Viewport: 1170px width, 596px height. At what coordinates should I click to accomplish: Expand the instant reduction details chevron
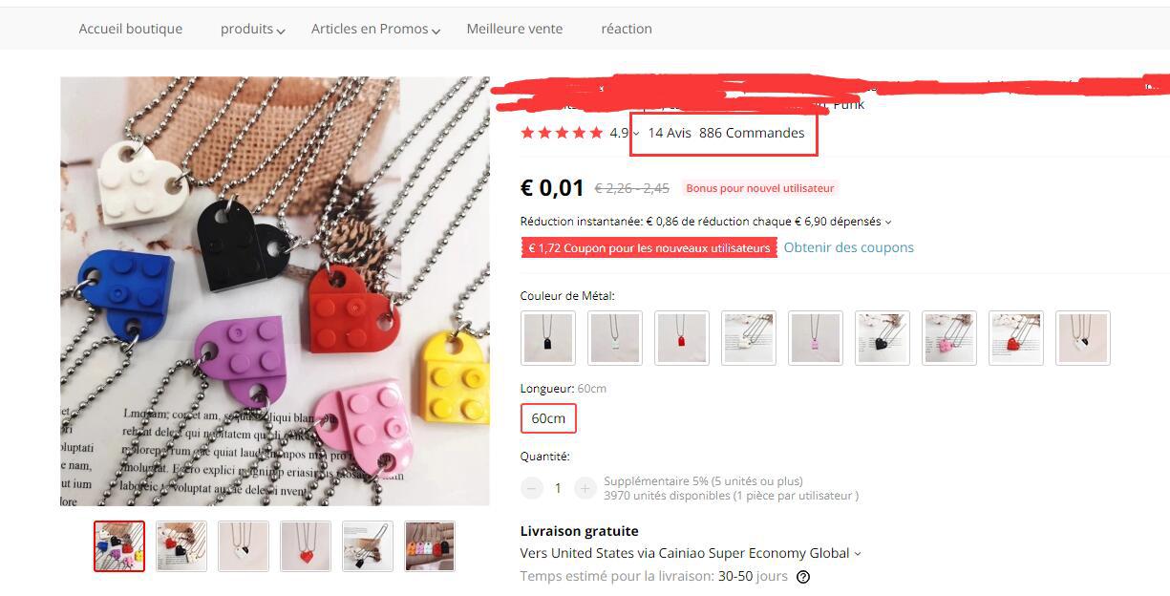(x=888, y=223)
